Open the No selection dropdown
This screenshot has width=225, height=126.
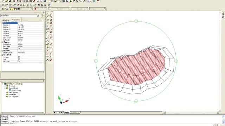tap(38, 15)
